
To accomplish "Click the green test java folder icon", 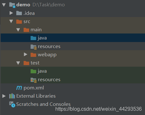I will [x=33, y=71].
